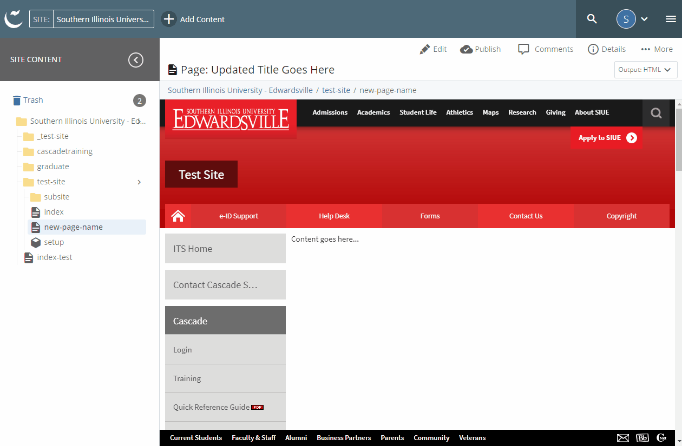The width and height of the screenshot is (682, 446).
Task: Click the Southern Illinois University breadcrumb link
Action: (240, 90)
